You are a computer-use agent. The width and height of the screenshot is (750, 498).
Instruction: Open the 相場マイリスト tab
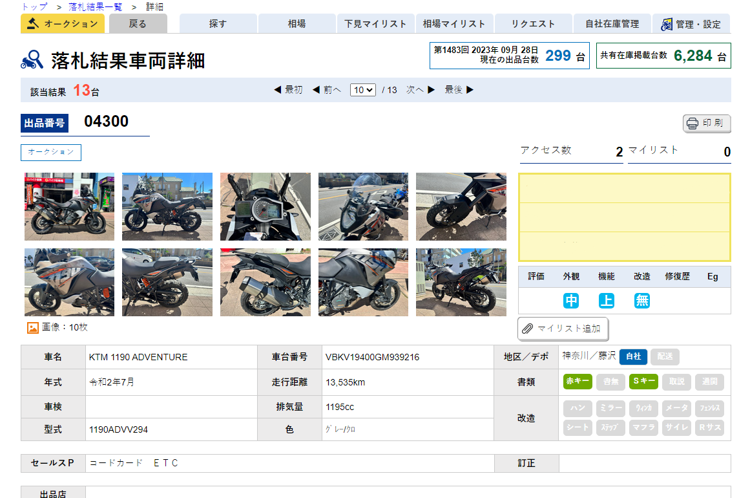pos(454,23)
